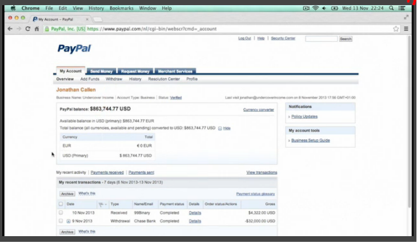Open Policy Updates notification
The image size is (417, 243).
pyautogui.click(x=304, y=116)
